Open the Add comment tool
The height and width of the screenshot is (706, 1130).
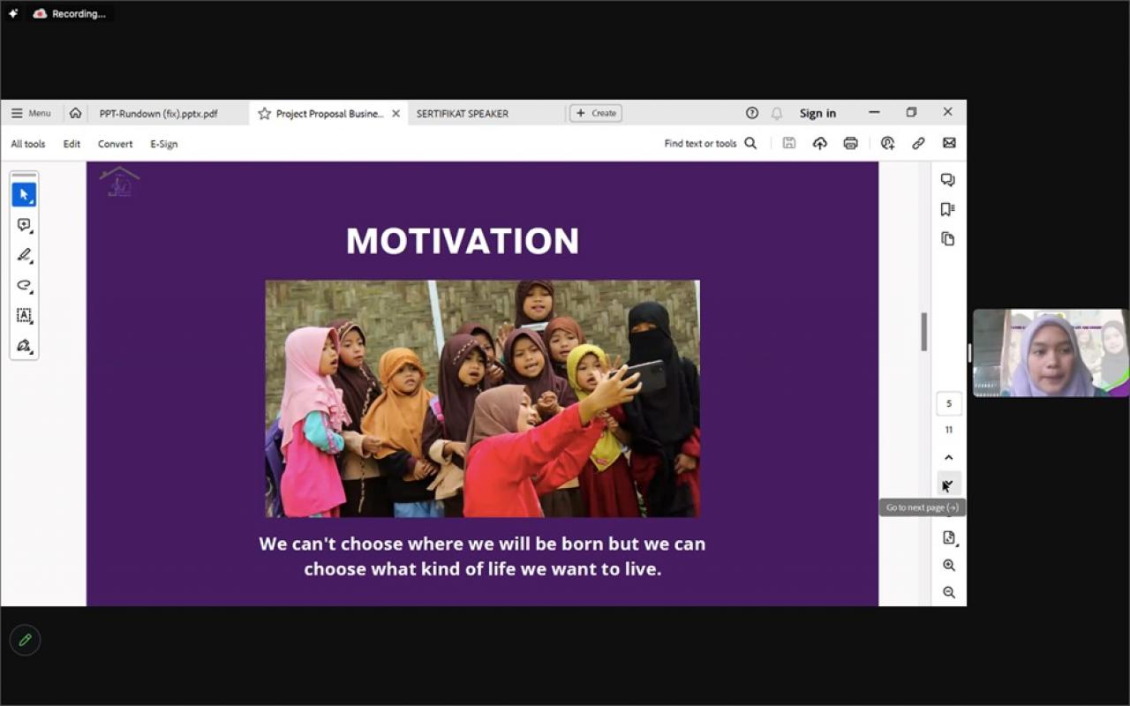[x=24, y=224]
